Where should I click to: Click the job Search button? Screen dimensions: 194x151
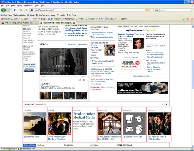click(x=149, y=46)
